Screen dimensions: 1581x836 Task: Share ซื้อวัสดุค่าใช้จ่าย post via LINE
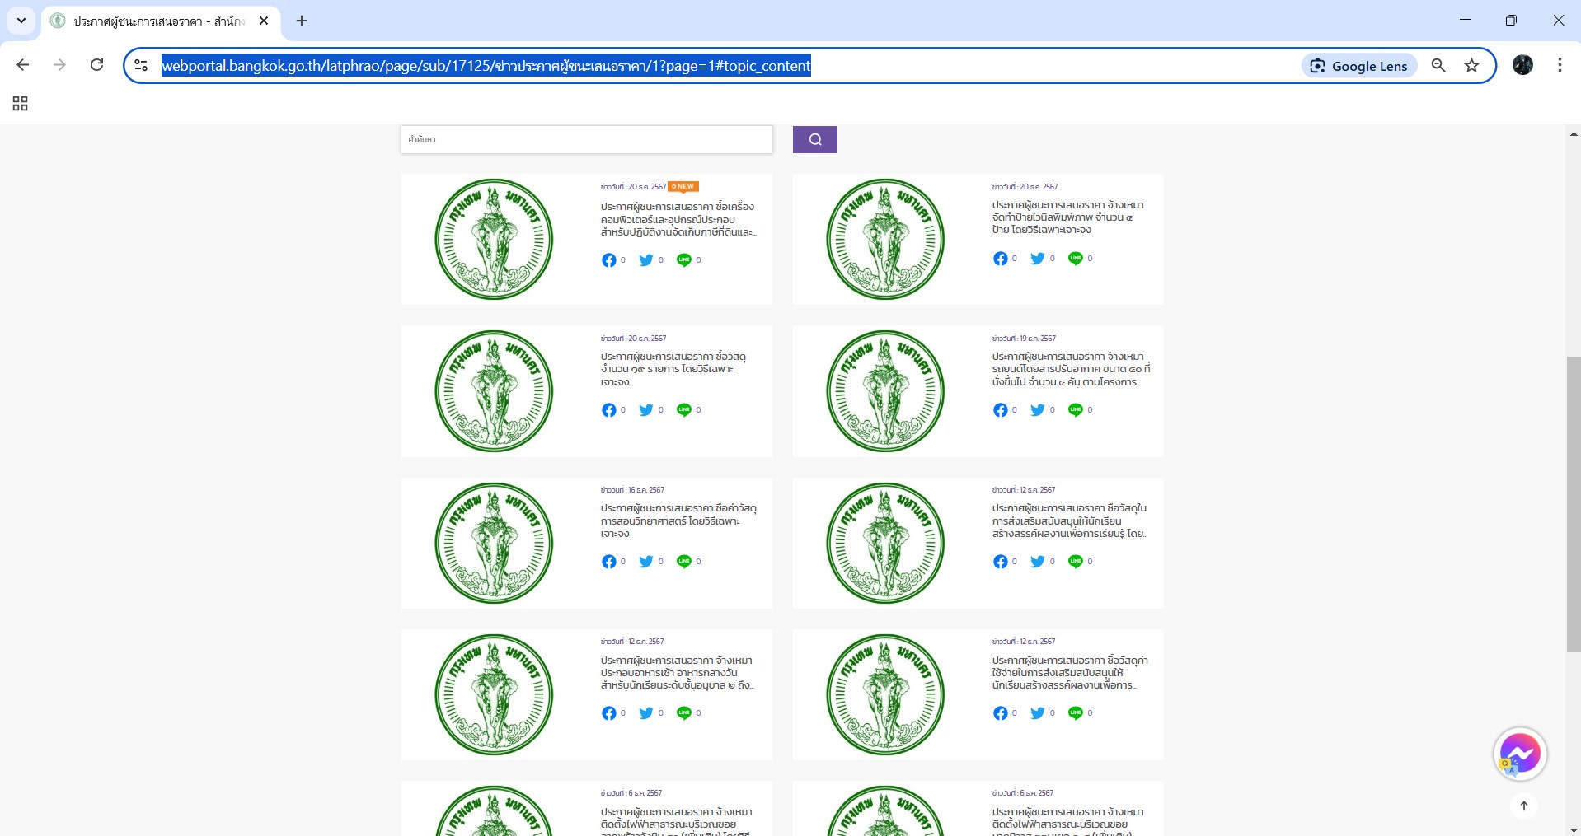click(1076, 713)
